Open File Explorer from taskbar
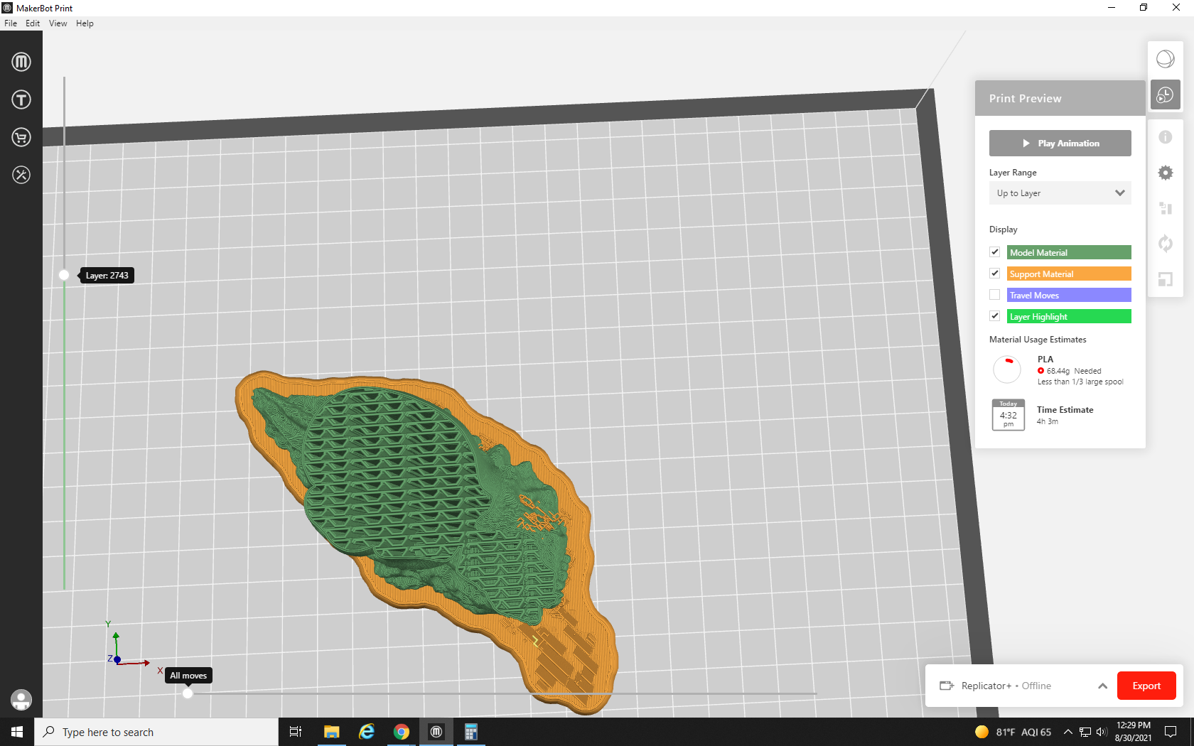Screen dimensions: 1194x746 331,732
